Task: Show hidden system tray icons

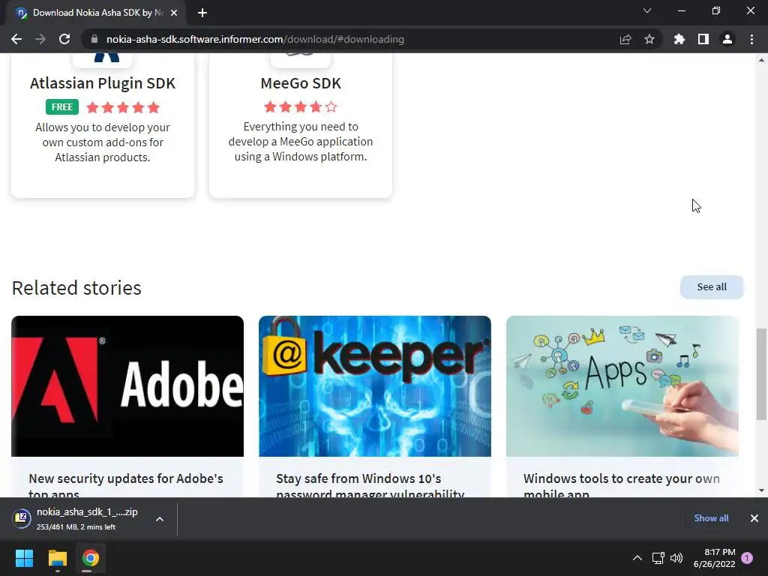Action: coord(637,558)
